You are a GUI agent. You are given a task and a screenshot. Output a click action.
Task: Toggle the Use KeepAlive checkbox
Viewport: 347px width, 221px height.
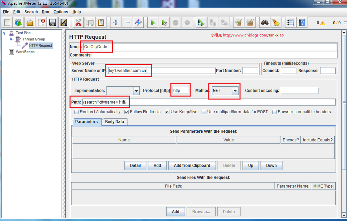point(167,112)
